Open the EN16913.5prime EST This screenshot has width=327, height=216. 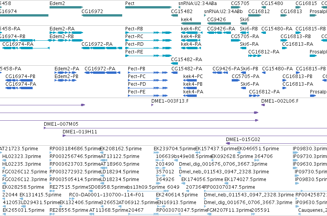(x=177, y=203)
